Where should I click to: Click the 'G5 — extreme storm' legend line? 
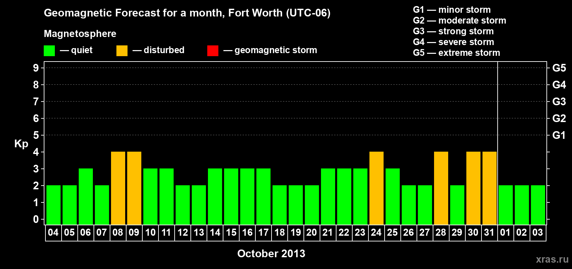[456, 53]
